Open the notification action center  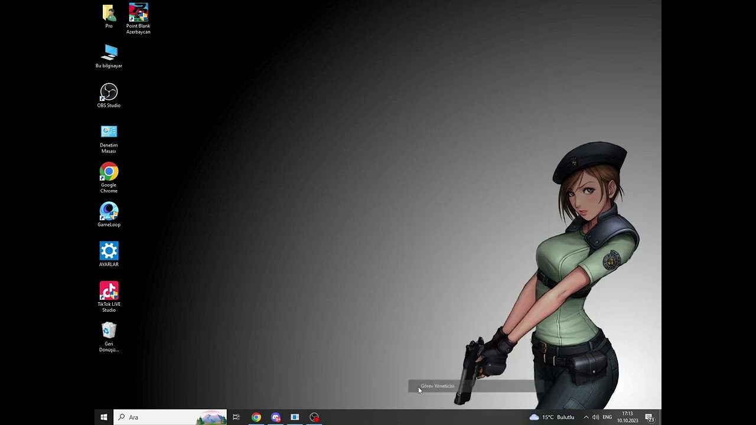coord(650,417)
